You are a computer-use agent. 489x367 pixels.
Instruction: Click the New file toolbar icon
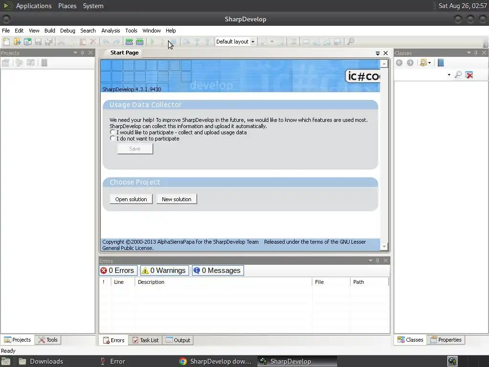(6, 42)
